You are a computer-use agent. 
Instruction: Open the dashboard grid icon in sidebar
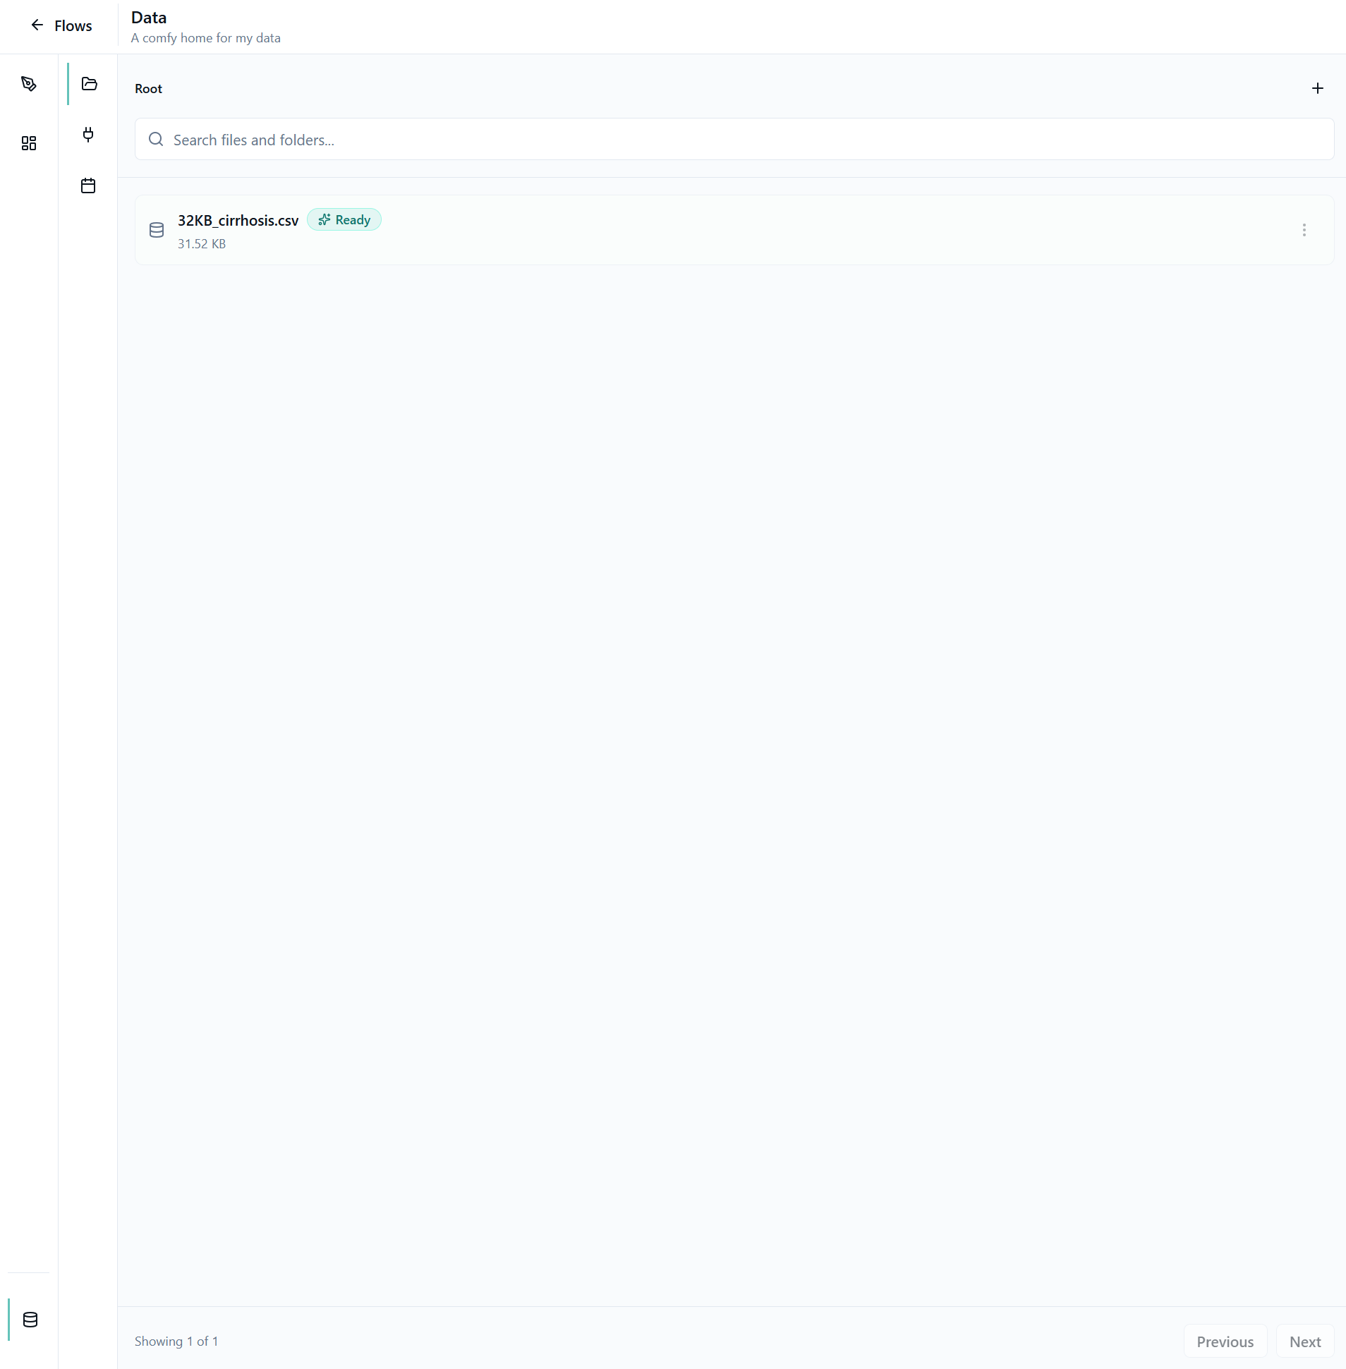tap(29, 143)
